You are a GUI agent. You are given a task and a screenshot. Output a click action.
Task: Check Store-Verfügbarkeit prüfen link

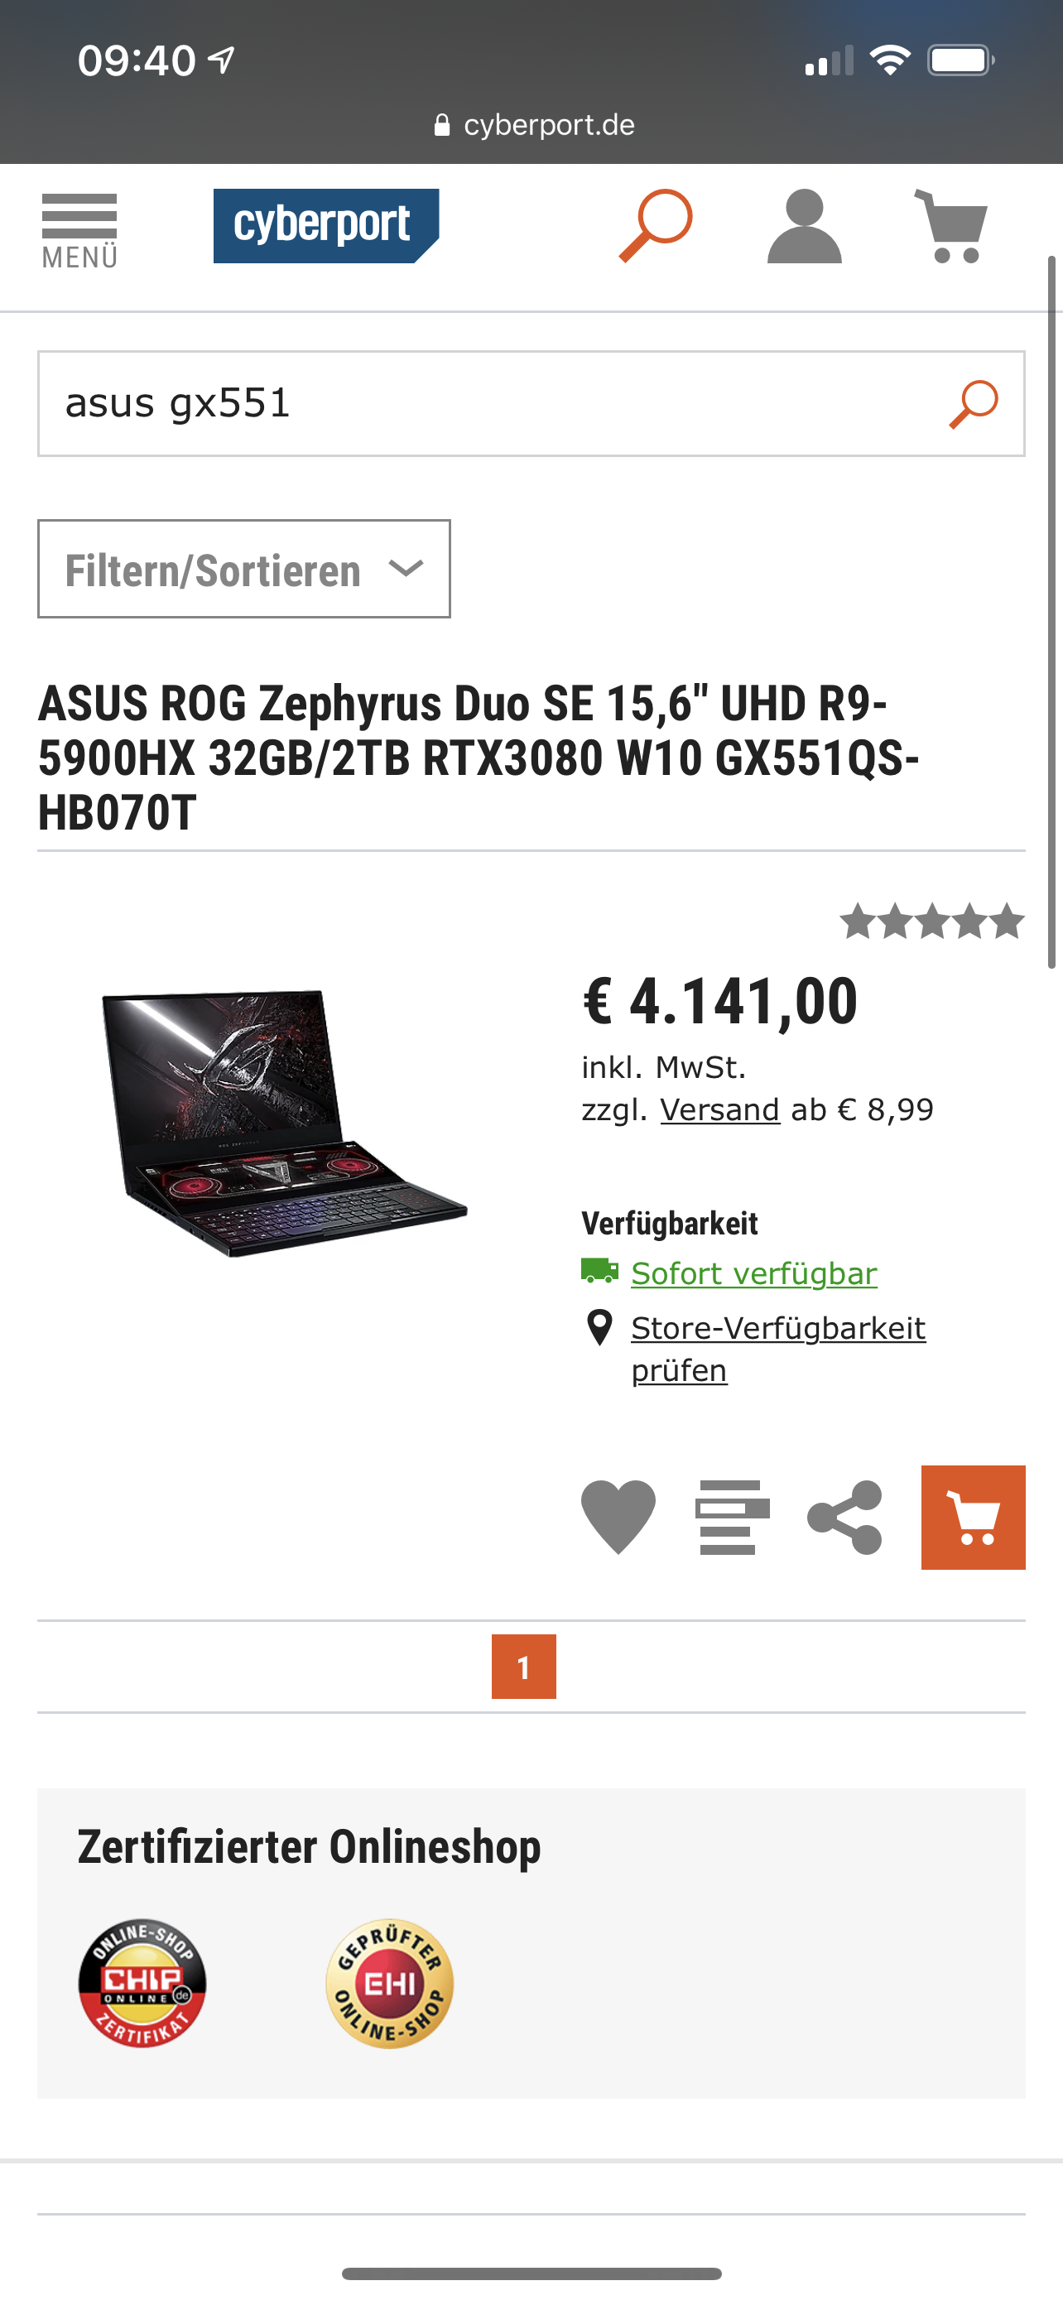pos(777,1349)
